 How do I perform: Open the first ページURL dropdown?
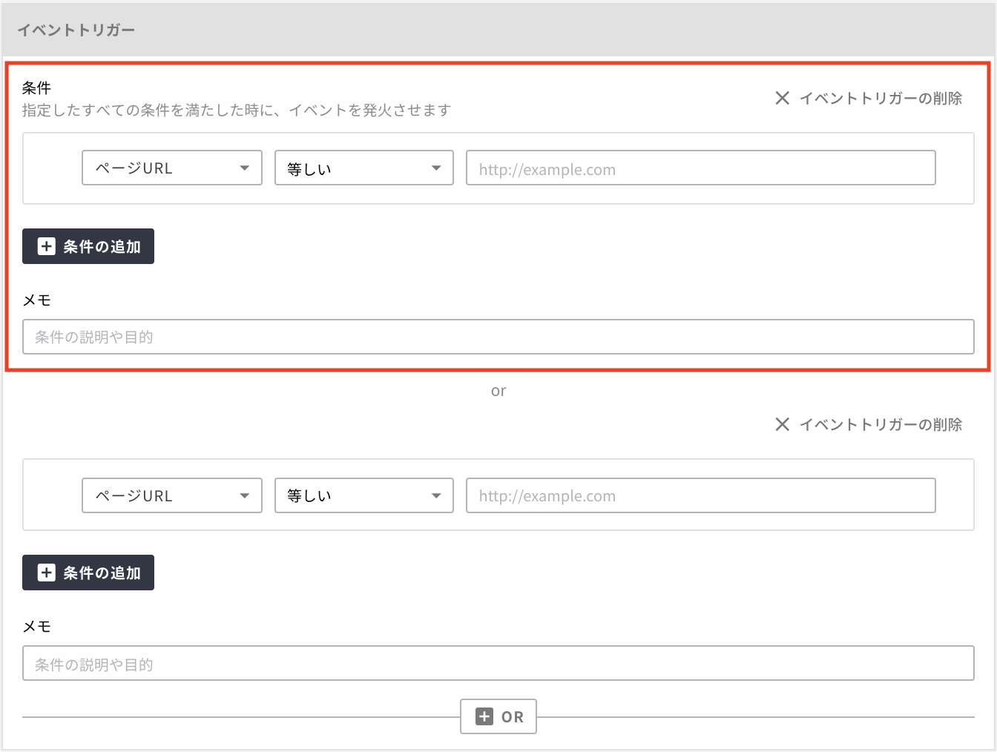pyautogui.click(x=172, y=168)
